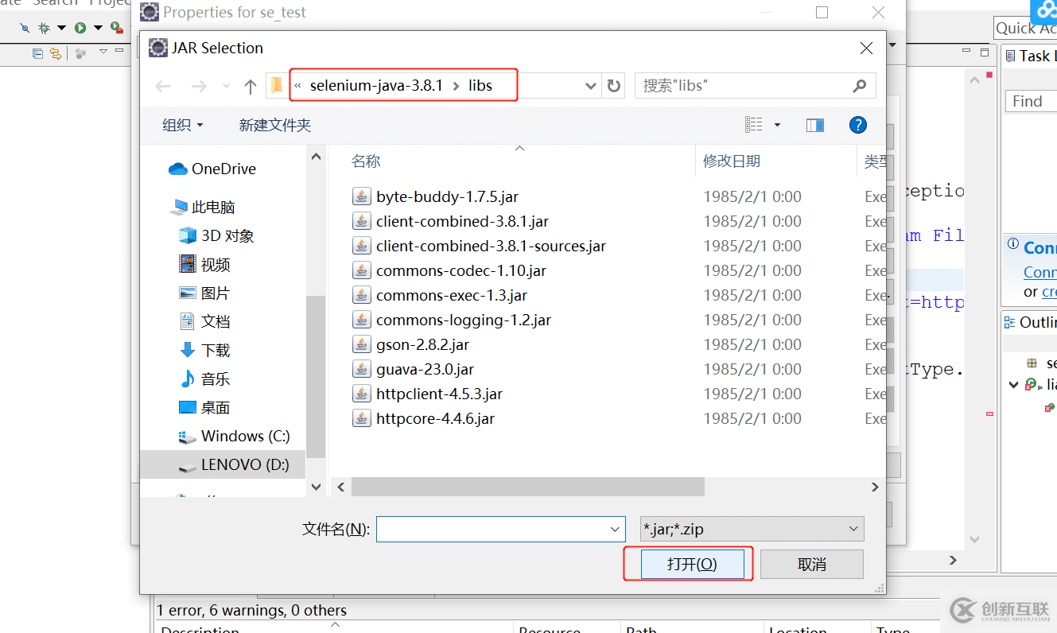Select client-combined-3.8.1.jar file
Viewport: 1057px width, 633px height.
click(x=462, y=221)
